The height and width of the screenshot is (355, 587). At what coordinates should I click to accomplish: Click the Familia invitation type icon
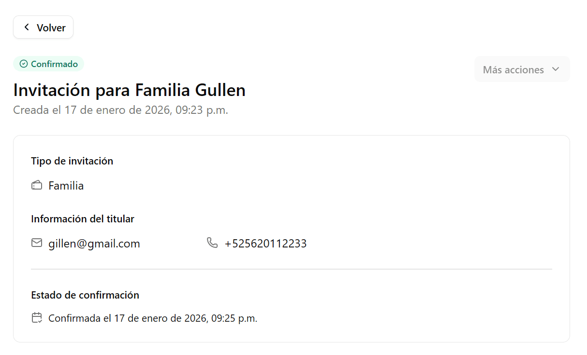click(37, 185)
